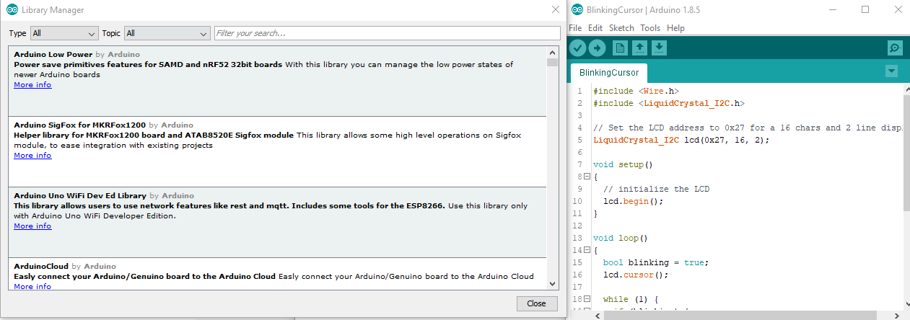Click the library list scrollbar down arrow
910x320 pixels.
tap(553, 284)
